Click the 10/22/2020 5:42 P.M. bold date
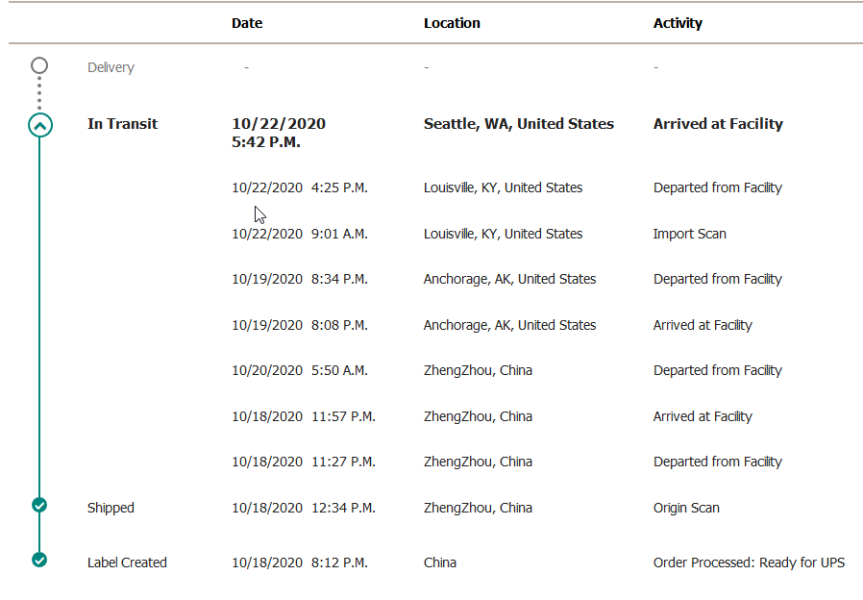863x600 pixels. [279, 133]
